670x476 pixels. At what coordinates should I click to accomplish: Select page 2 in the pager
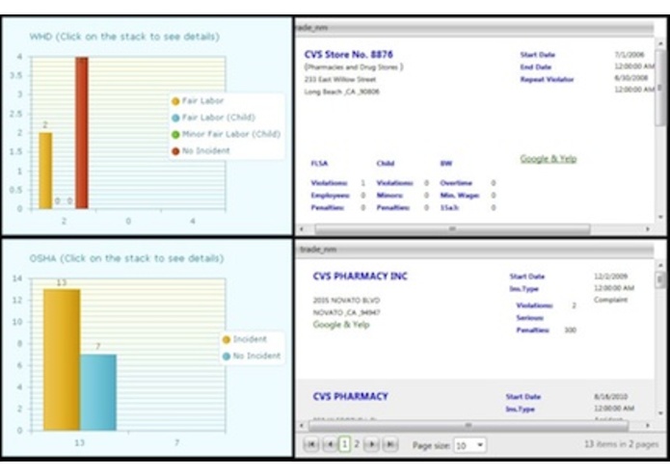[x=357, y=444]
